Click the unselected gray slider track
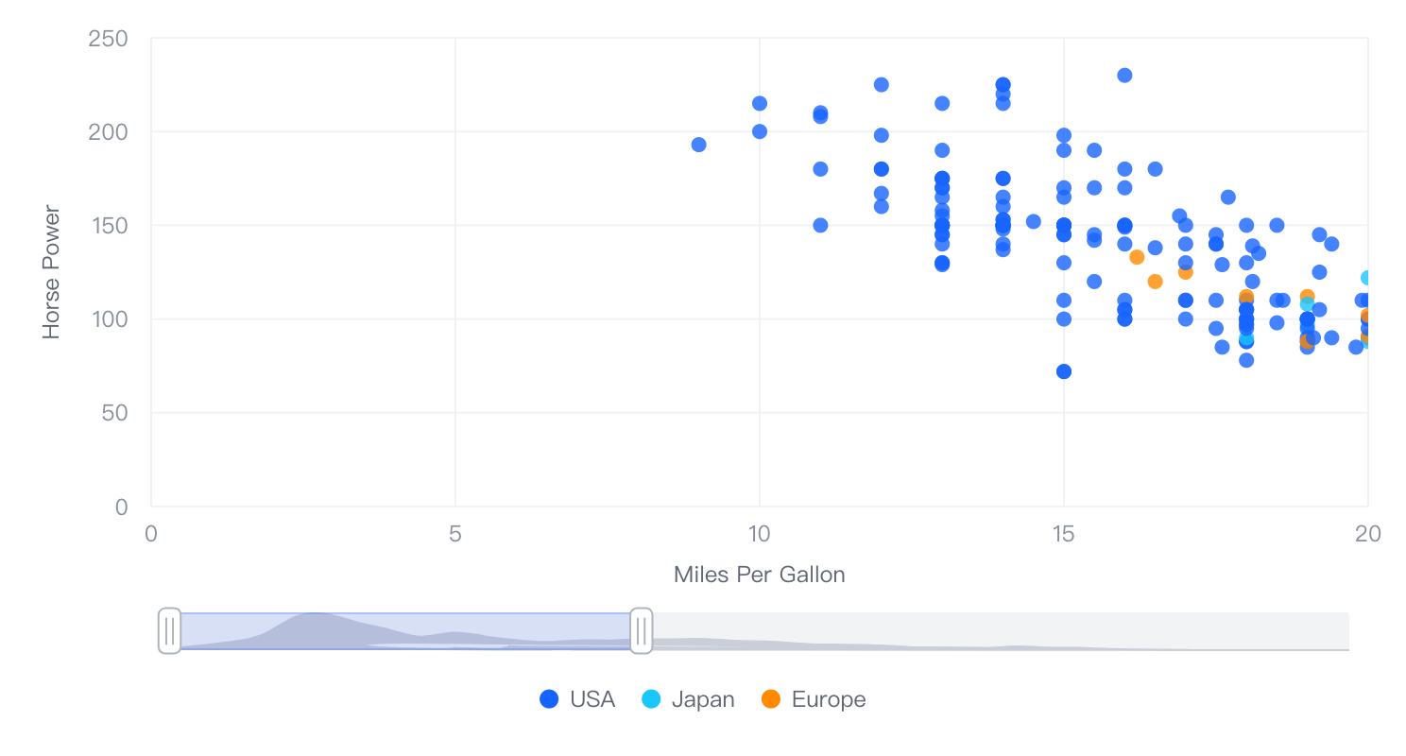 click(x=1001, y=631)
